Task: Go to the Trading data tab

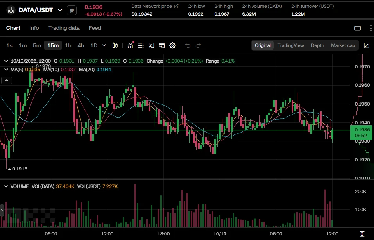Action: (x=64, y=28)
